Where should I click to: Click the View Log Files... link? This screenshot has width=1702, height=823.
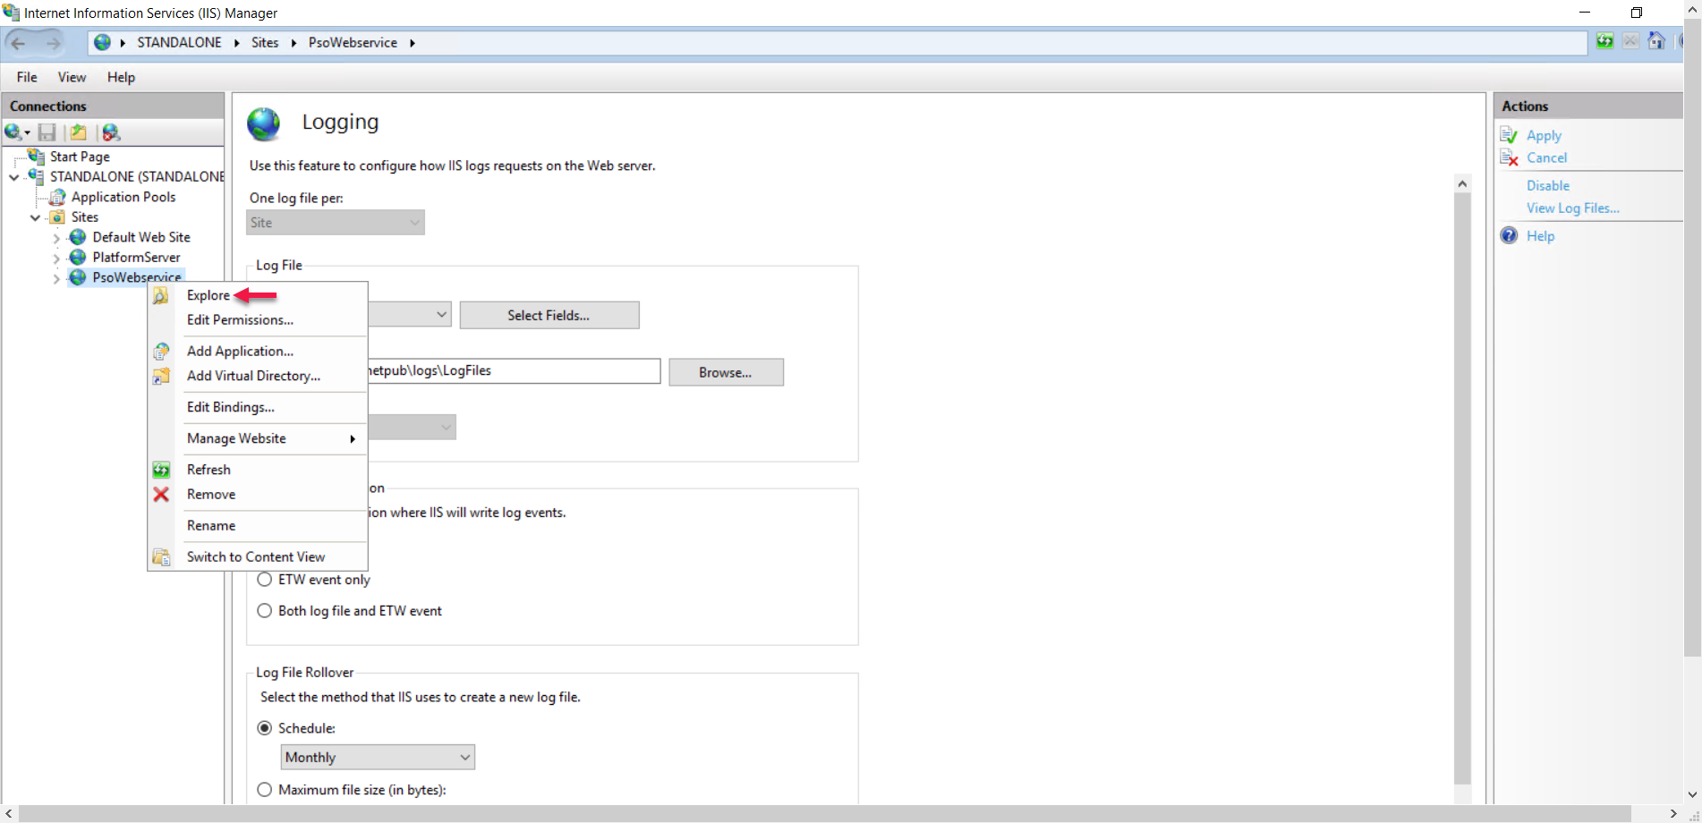1572,208
